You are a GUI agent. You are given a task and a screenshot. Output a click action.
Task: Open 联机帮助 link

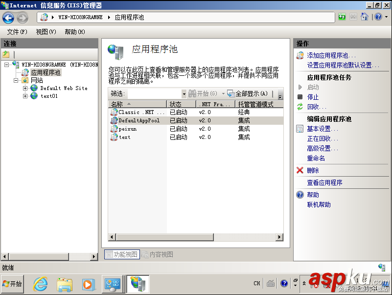[x=319, y=205]
